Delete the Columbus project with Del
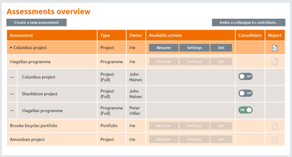The image size is (292, 157). coord(221,47)
